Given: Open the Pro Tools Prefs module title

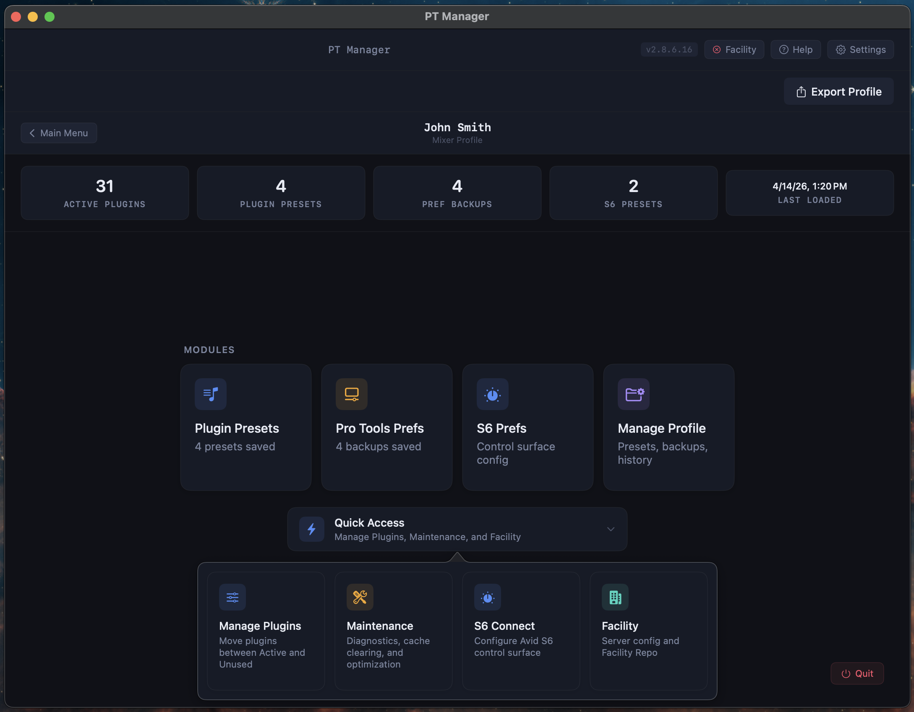Looking at the screenshot, I should point(379,428).
